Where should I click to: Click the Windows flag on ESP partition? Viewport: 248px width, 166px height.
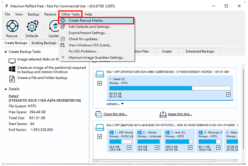click(x=111, y=132)
